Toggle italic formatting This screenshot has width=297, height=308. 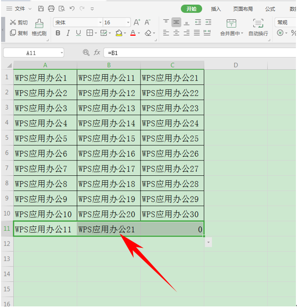pyautogui.click(x=68, y=33)
